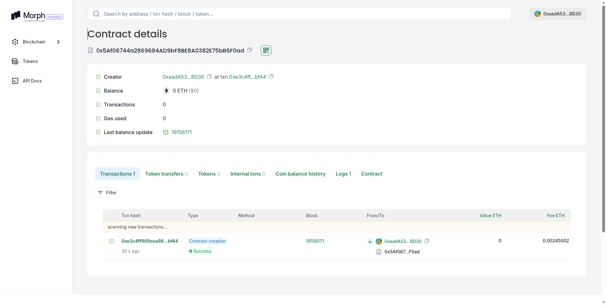Open txn hash 0xe3c4ff909eea86...bf44
Viewport: 606px width, 305px height.
(x=150, y=241)
